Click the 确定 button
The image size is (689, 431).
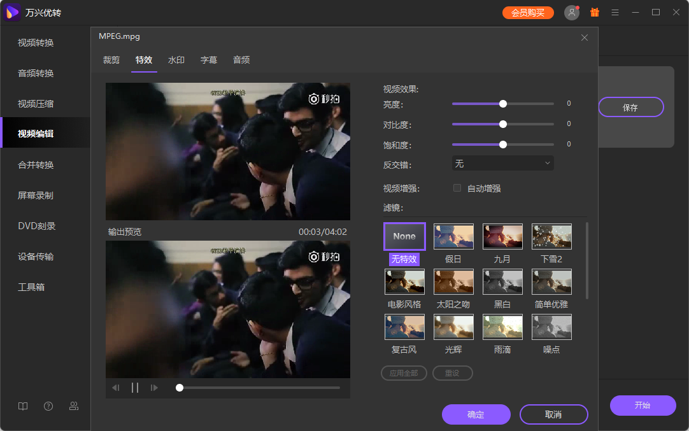pyautogui.click(x=476, y=414)
